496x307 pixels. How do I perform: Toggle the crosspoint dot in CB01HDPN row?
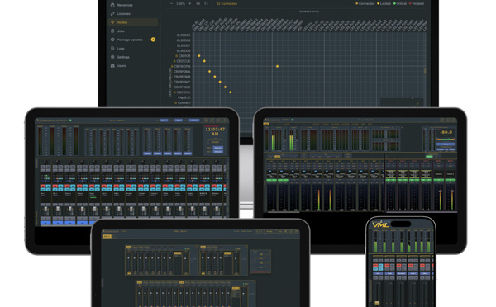pyautogui.click(x=278, y=66)
